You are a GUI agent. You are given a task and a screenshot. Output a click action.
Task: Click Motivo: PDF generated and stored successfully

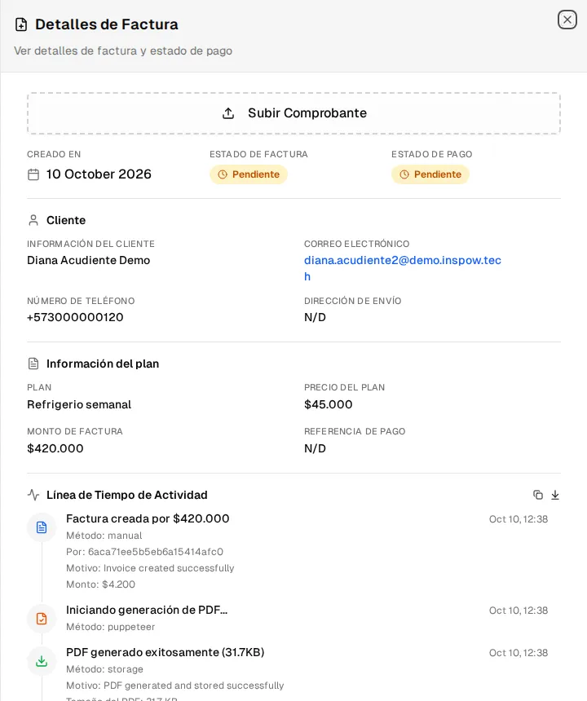pyautogui.click(x=174, y=686)
